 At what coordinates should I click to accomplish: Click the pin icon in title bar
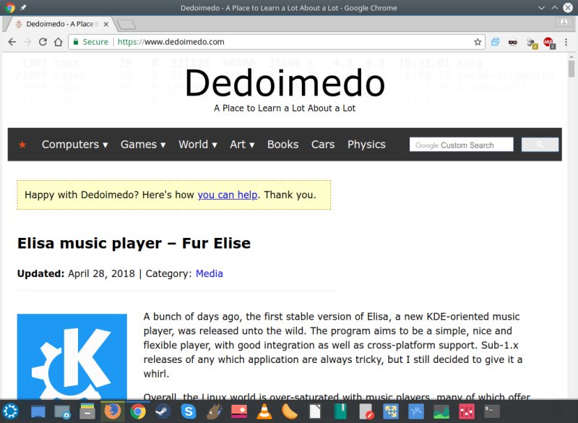pos(23,8)
